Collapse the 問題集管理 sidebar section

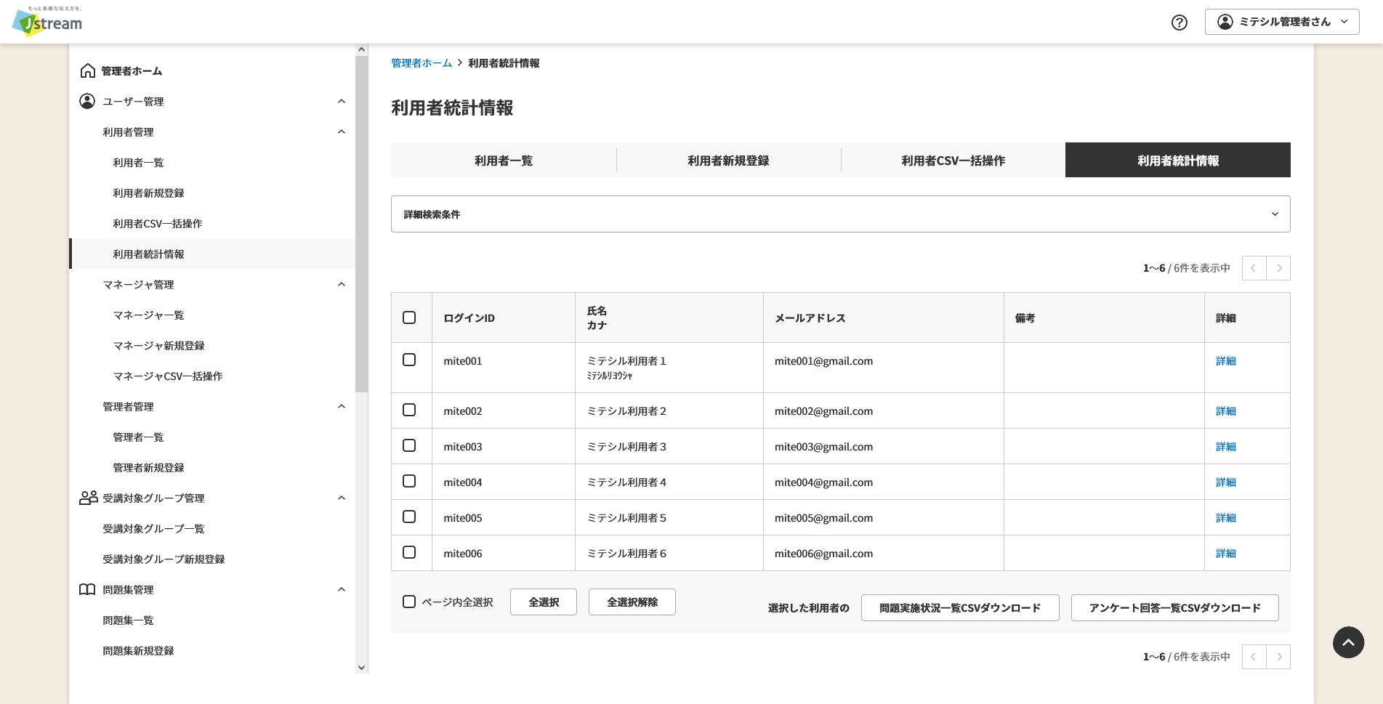click(342, 589)
